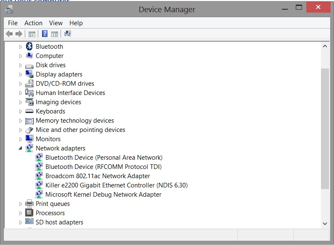Expand DVD/CD-ROM drives
This screenshot has width=334, height=245.
pos(21,84)
